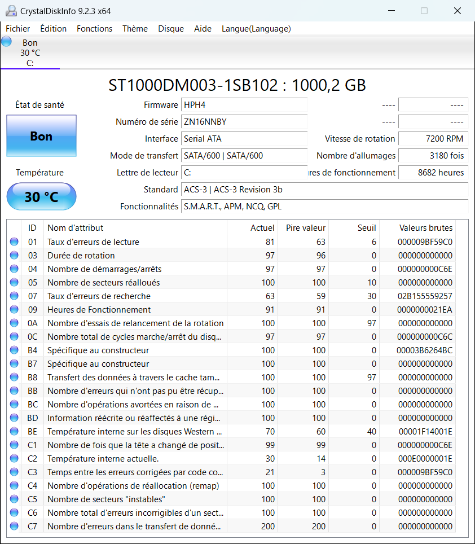
Task: Click the status orb for attribute 0A
Action: (14, 323)
